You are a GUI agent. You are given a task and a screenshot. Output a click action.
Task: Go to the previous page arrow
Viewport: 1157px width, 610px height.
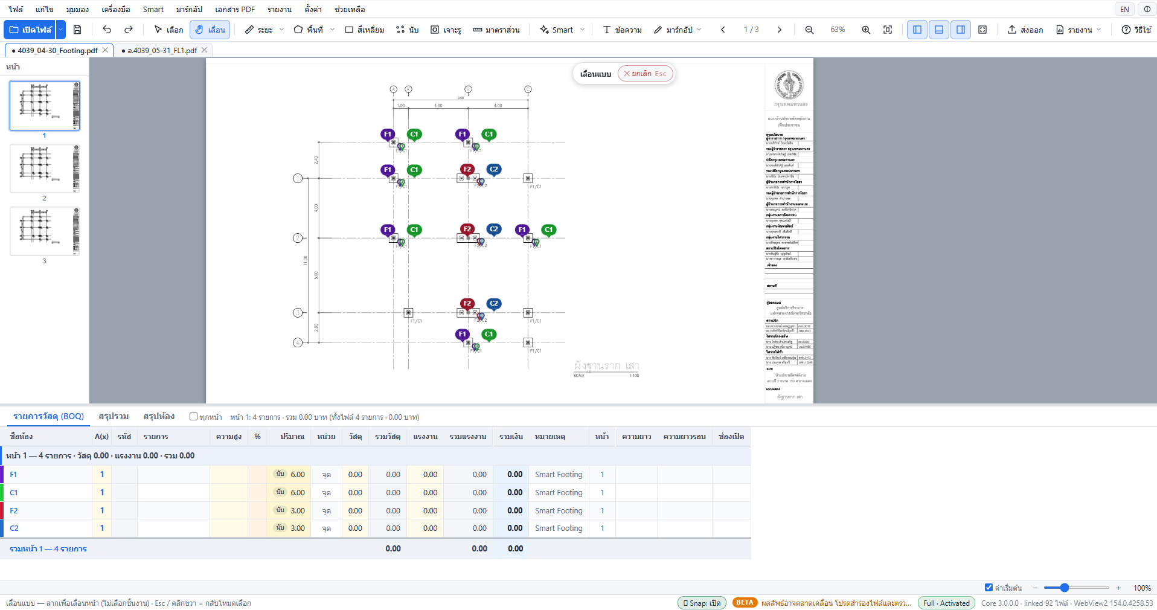pyautogui.click(x=723, y=30)
